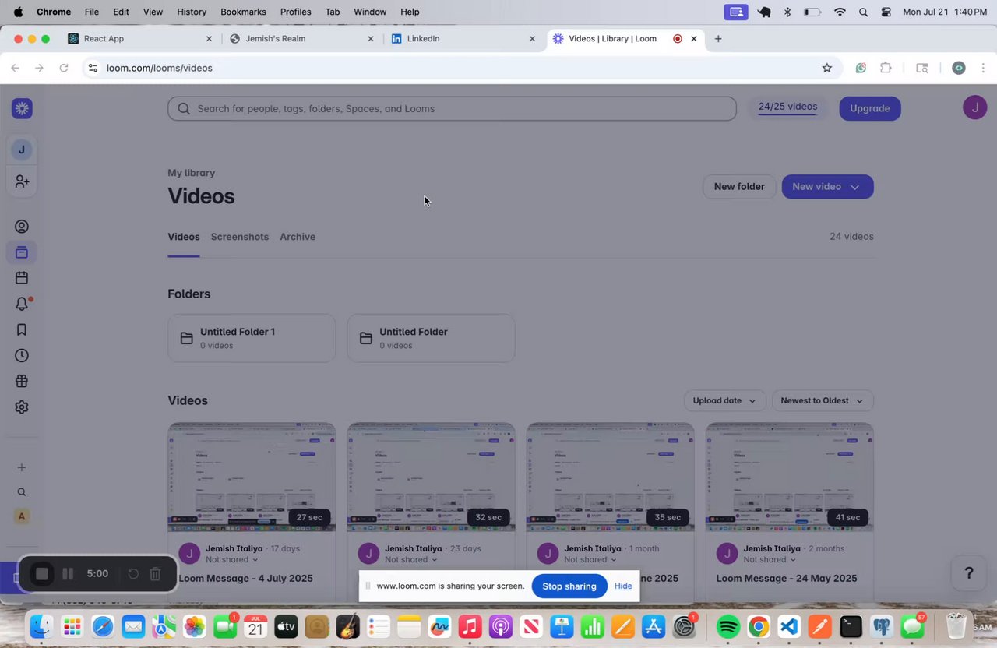
Task: Open the Meetings calendar sidebar icon
Action: tap(22, 278)
